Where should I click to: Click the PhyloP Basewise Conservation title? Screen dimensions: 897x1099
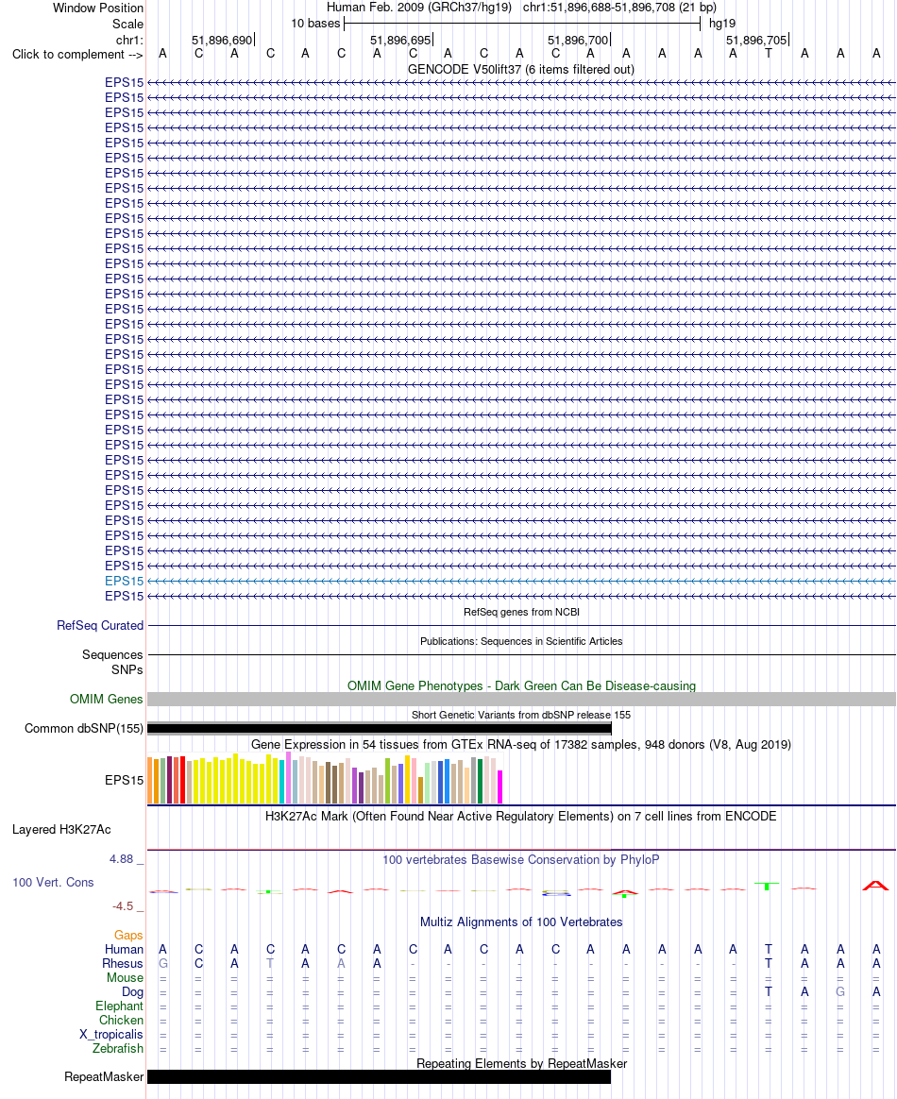(x=521, y=860)
